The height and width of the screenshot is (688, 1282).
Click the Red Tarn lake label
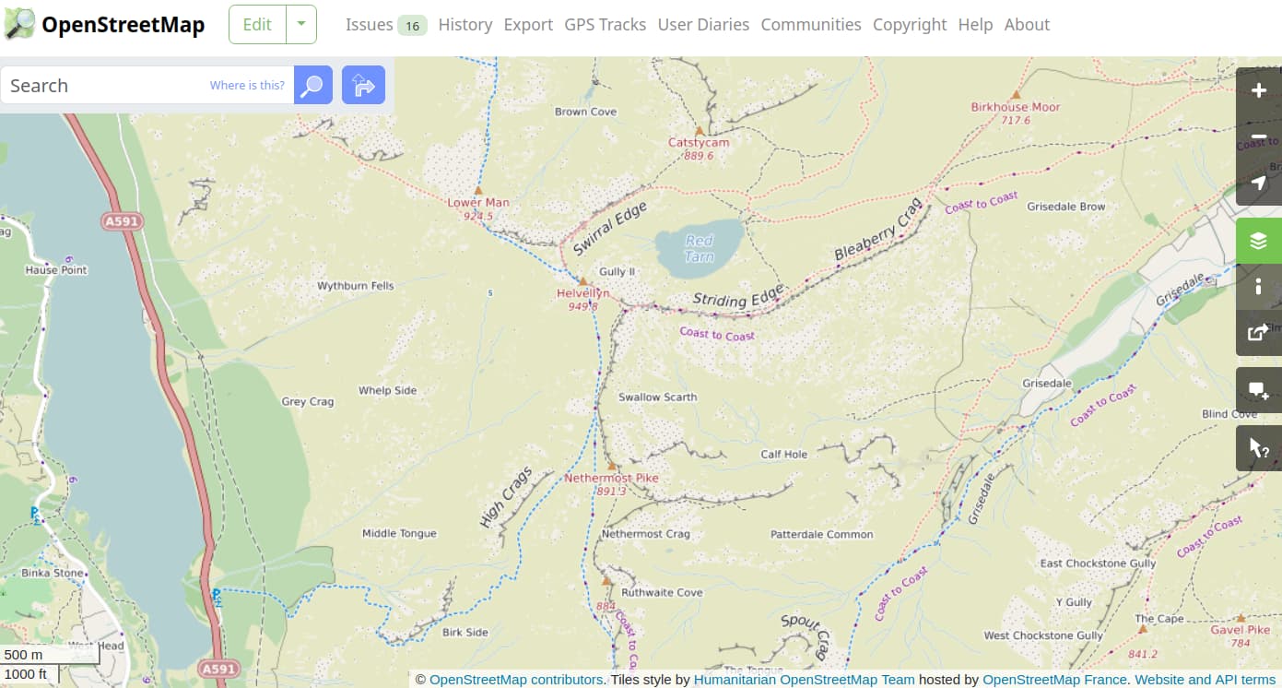[x=699, y=248]
